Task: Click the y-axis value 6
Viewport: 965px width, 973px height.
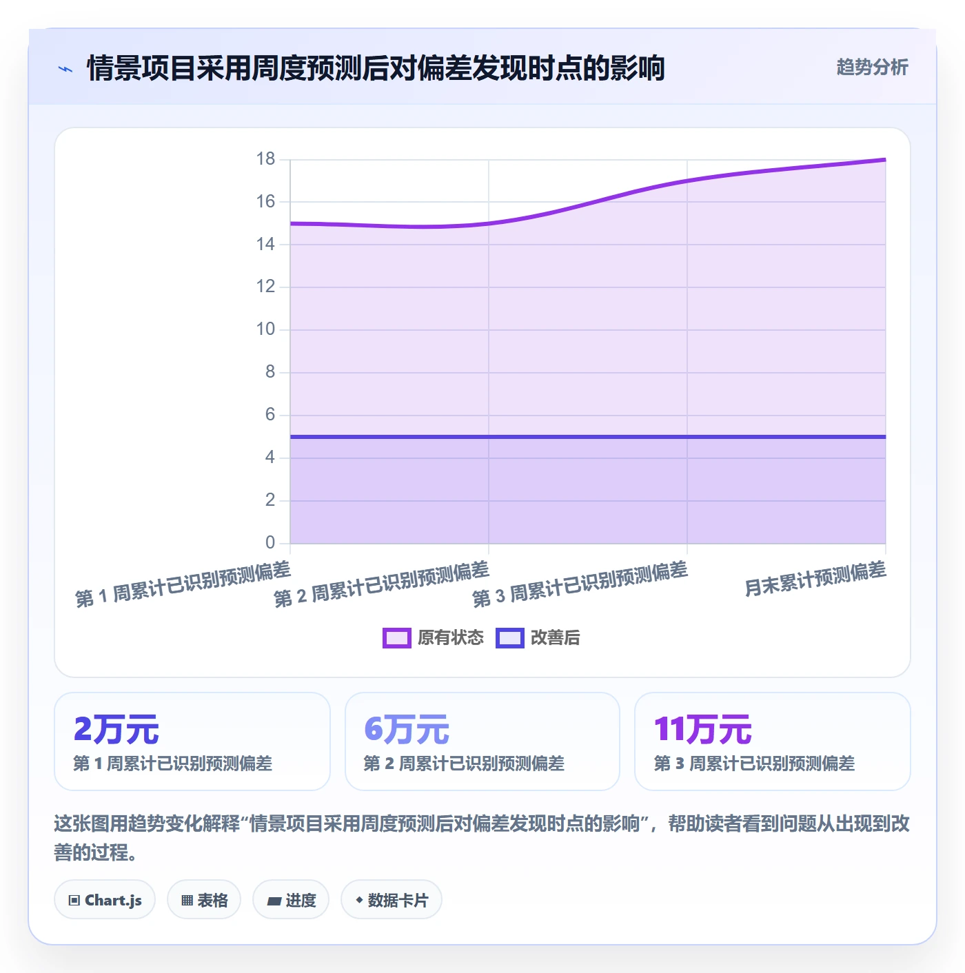Action: [x=270, y=415]
